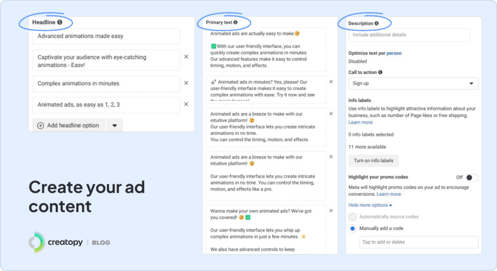
Task: Select the 'Automatically source codes' radio option
Action: pos(353,217)
